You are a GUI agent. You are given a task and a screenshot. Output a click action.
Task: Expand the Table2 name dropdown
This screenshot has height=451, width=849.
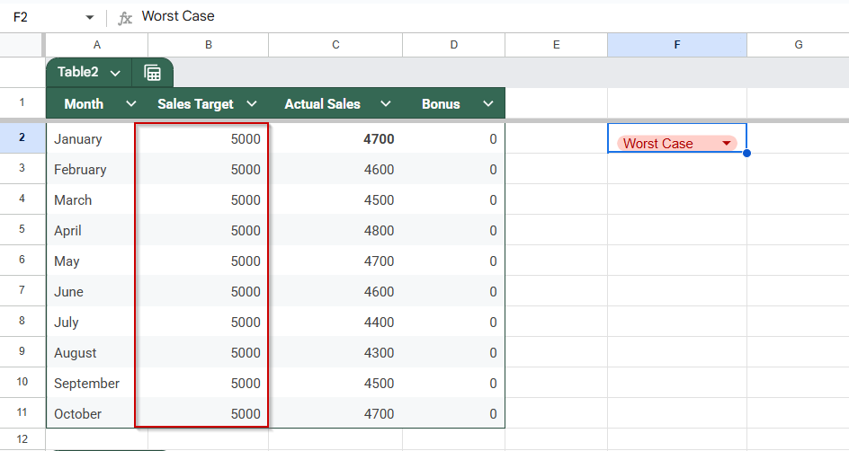(x=115, y=73)
